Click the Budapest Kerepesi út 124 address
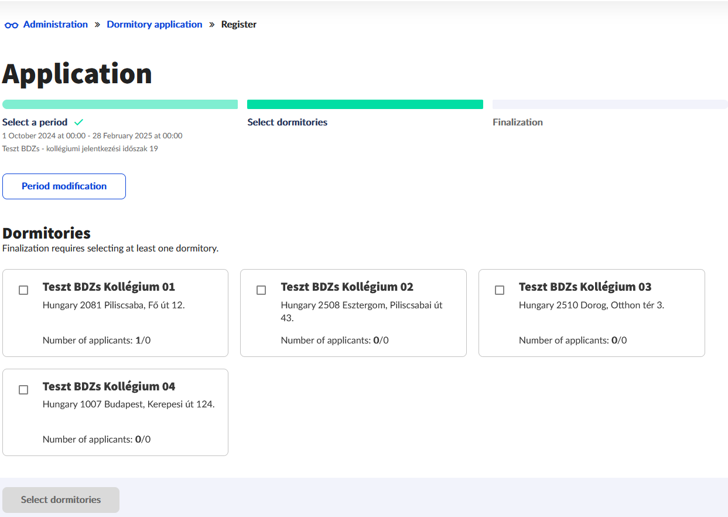The height and width of the screenshot is (517, 728). [x=128, y=404]
